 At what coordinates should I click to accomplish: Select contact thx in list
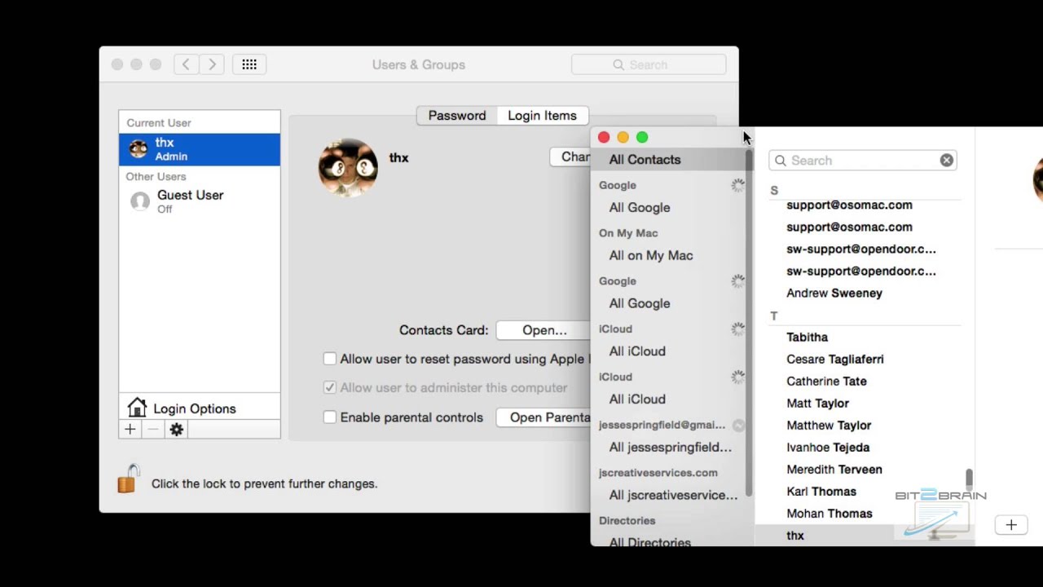tap(795, 535)
